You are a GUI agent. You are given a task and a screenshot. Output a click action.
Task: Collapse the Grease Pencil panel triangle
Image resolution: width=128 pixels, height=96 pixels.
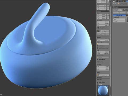tap(97, 28)
